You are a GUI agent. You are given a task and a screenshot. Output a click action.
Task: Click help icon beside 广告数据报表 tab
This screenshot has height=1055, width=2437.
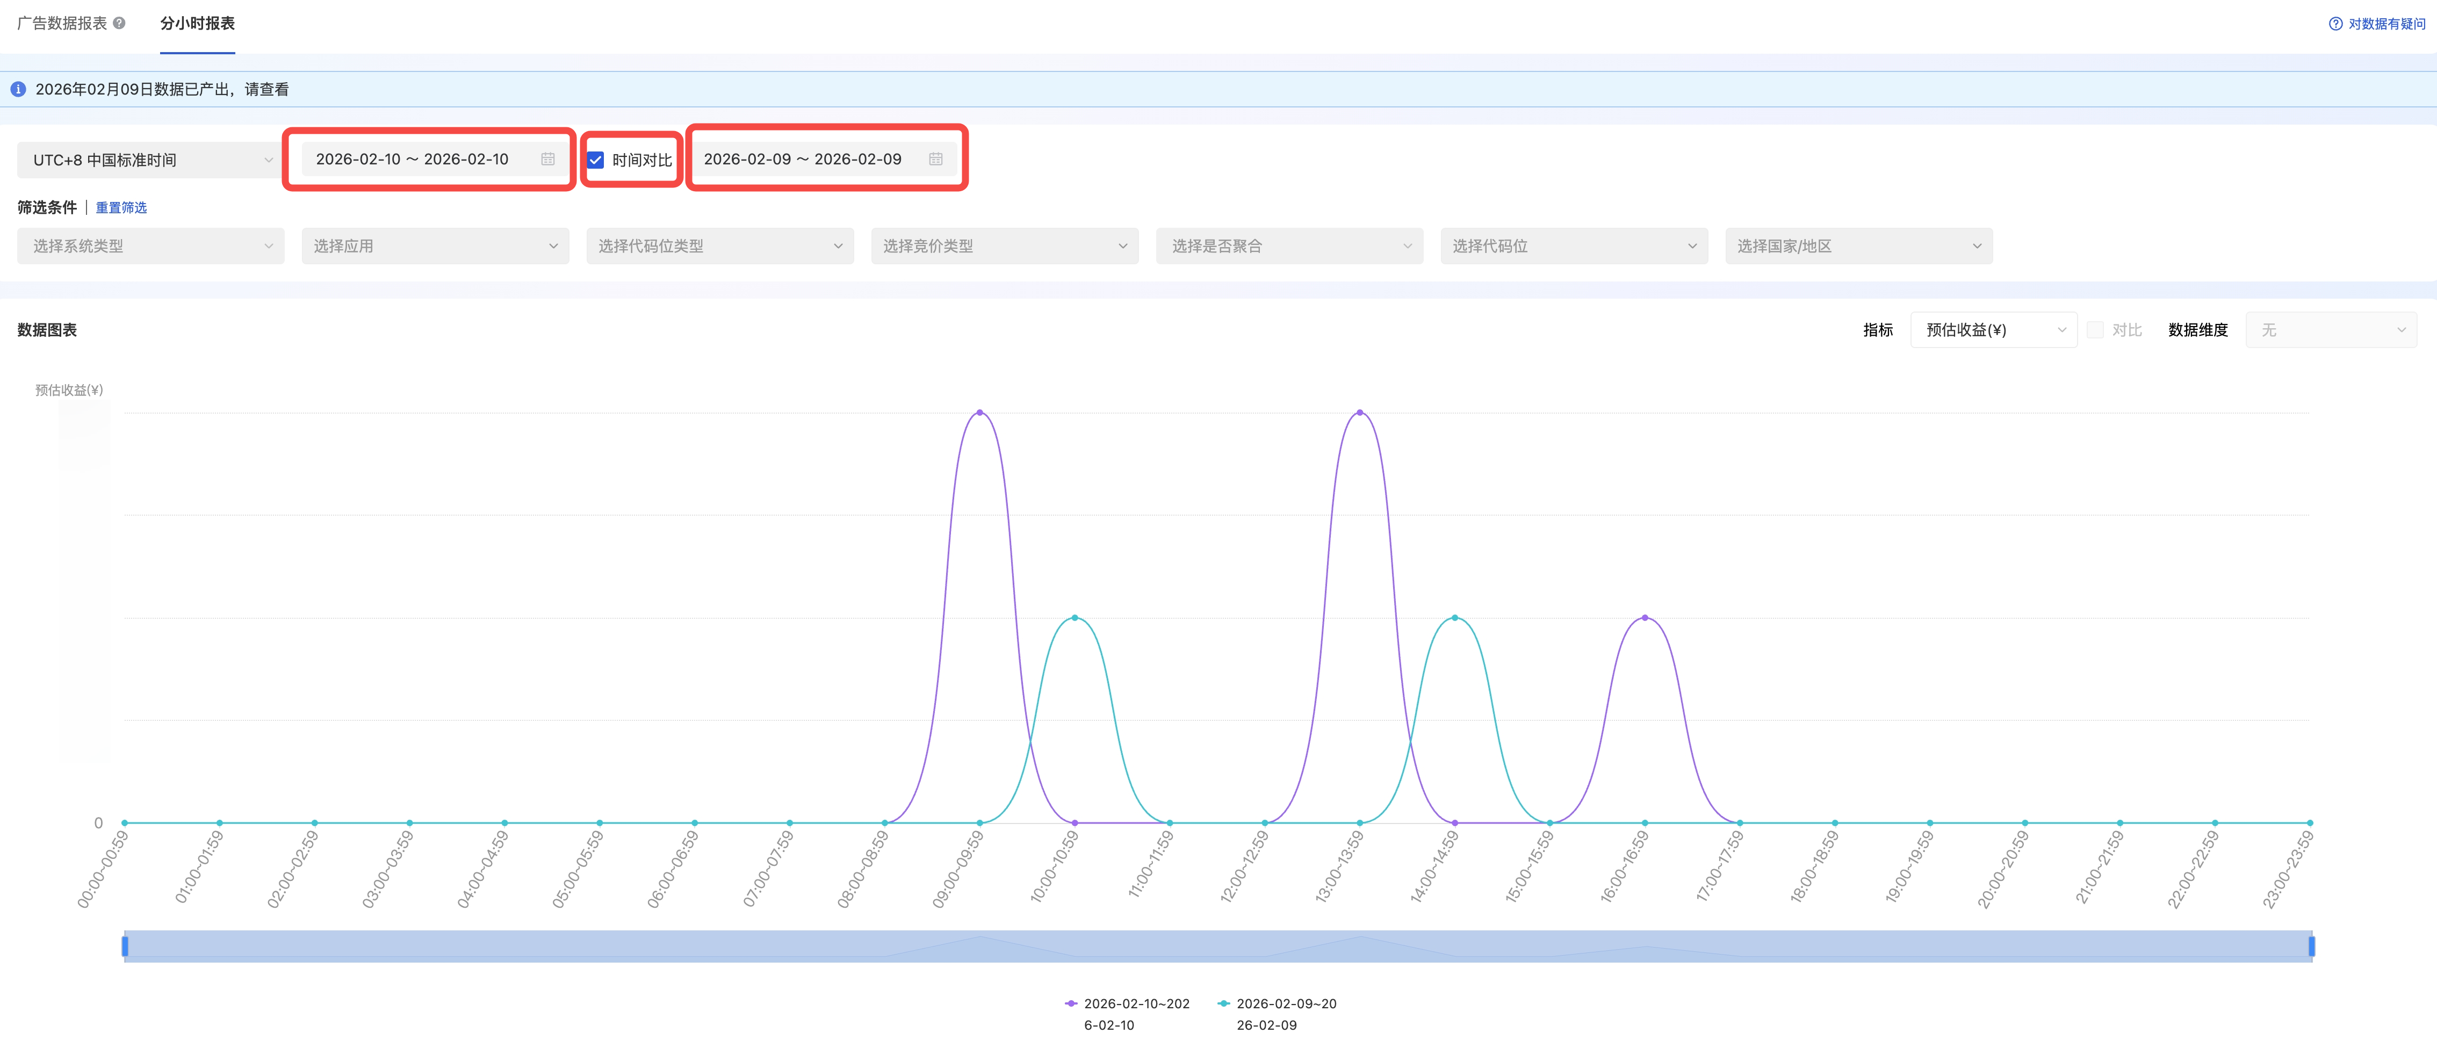[119, 24]
